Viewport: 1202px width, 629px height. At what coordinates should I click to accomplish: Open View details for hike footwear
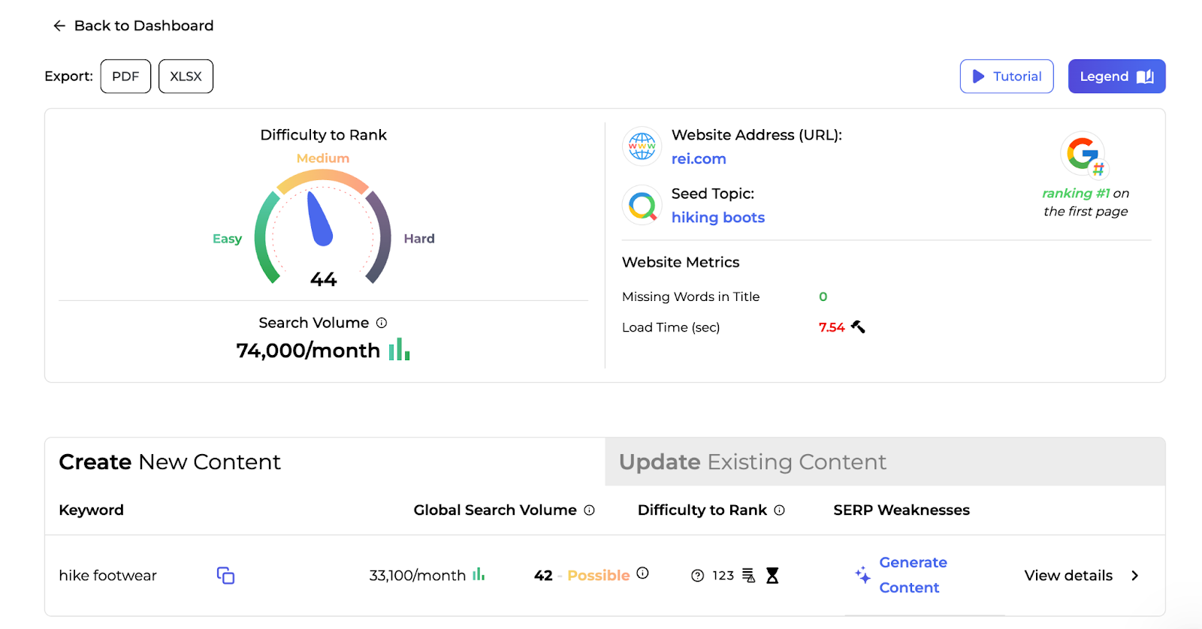(1068, 576)
